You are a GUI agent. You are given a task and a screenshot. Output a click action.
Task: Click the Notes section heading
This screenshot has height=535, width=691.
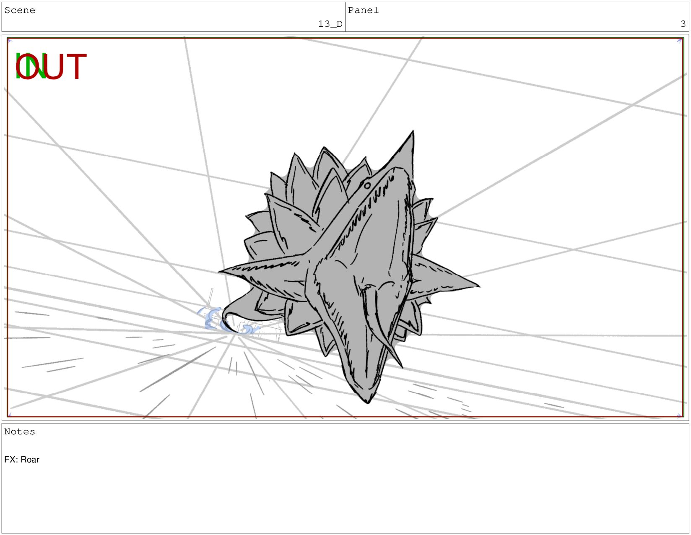20,432
